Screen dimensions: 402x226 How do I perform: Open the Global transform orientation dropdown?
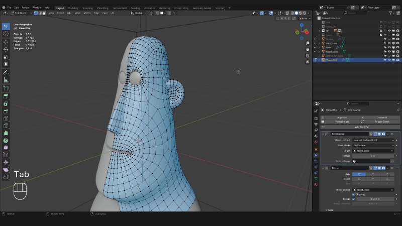[x=139, y=13]
